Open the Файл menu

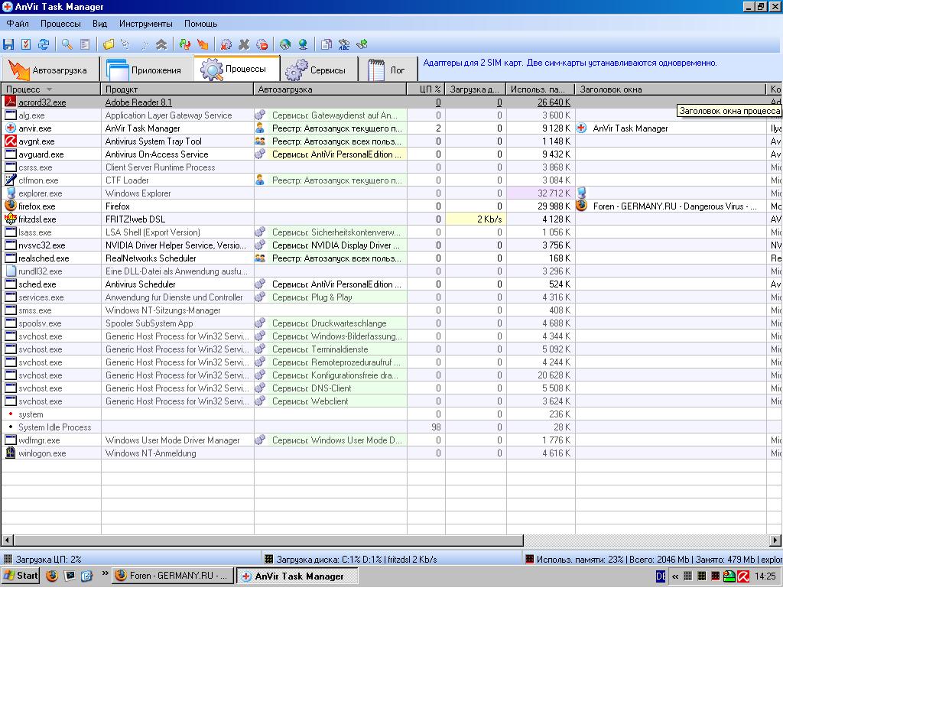18,24
